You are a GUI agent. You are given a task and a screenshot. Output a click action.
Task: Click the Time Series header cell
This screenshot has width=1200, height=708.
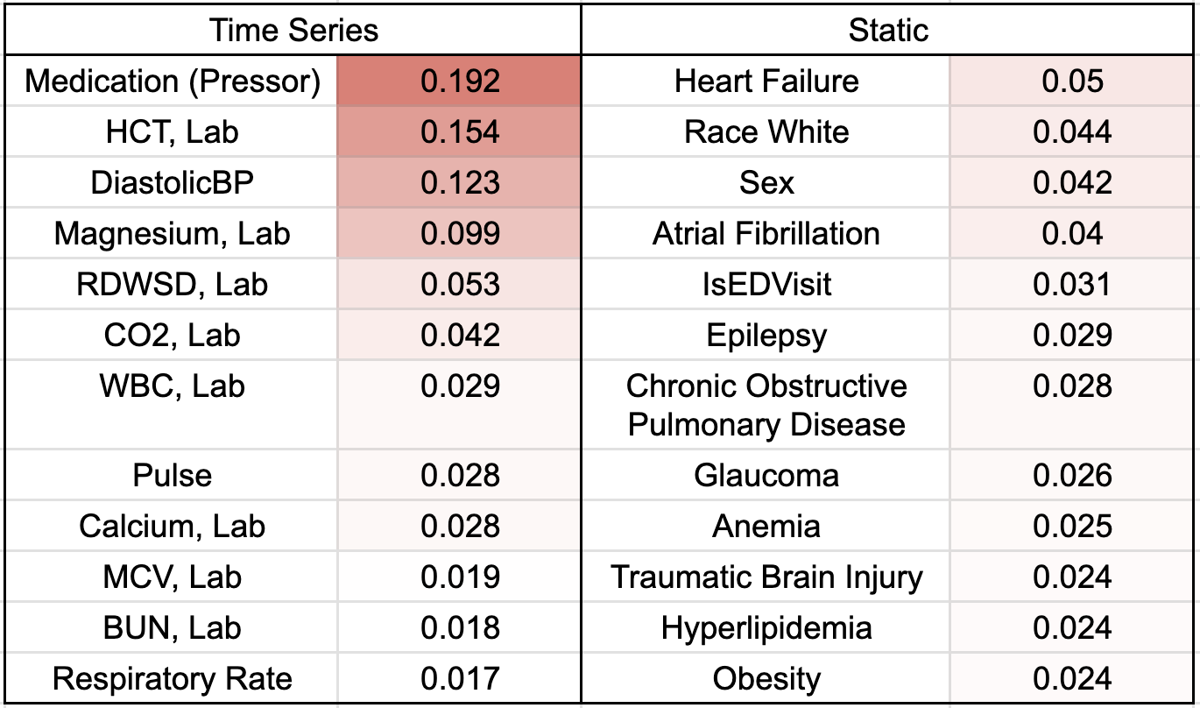pos(293,31)
